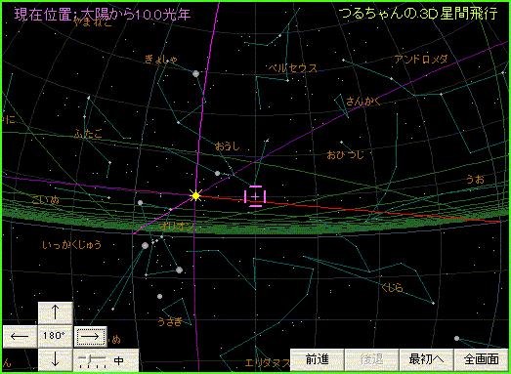Click the right arrow rotation button

[x=90, y=336]
